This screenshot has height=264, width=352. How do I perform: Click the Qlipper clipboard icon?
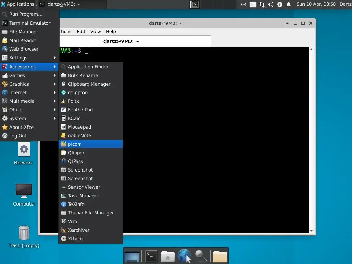[64, 153]
